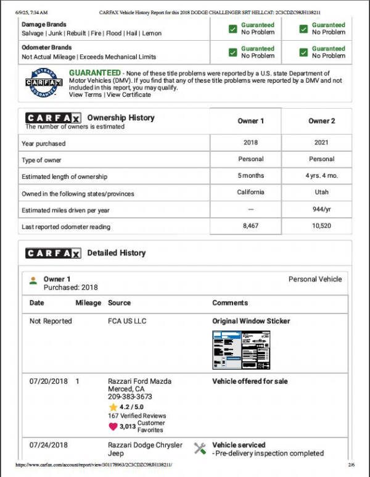Click the CARFAX Buyback Guarantee badge

(x=44, y=83)
